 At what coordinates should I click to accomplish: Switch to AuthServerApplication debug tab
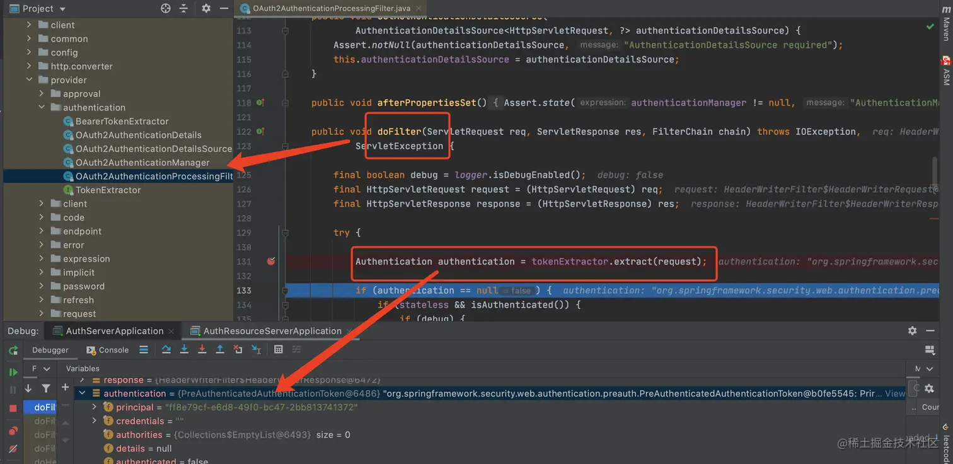coord(114,330)
